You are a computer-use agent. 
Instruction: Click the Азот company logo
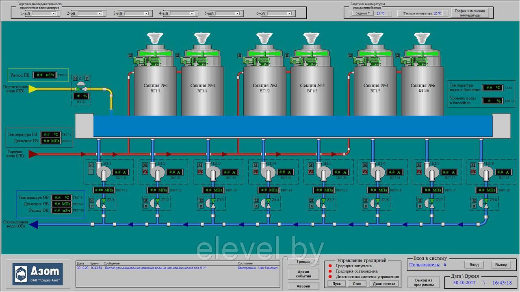pos(38,274)
